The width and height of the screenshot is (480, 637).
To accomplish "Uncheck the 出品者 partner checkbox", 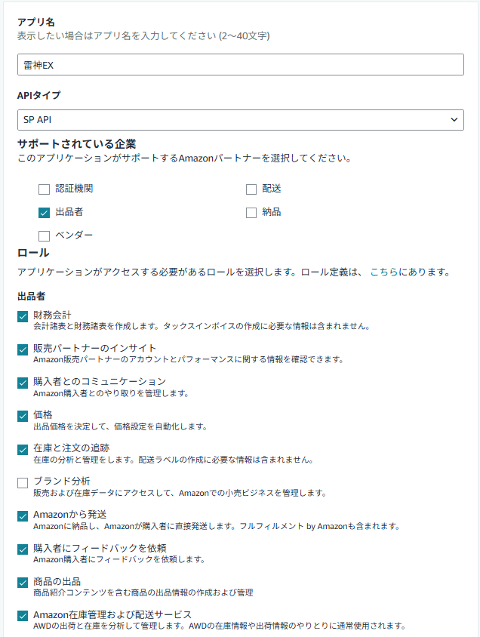I will coord(44,213).
